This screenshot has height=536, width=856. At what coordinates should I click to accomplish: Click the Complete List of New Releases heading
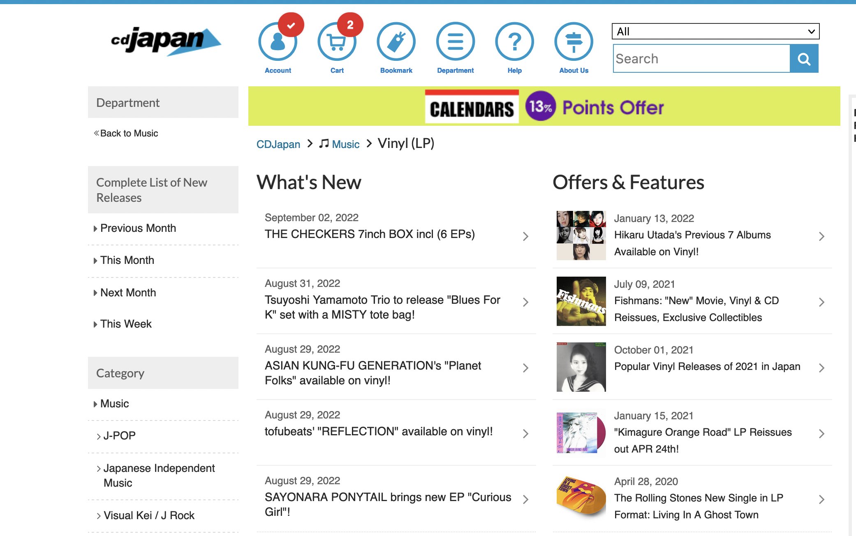click(163, 190)
